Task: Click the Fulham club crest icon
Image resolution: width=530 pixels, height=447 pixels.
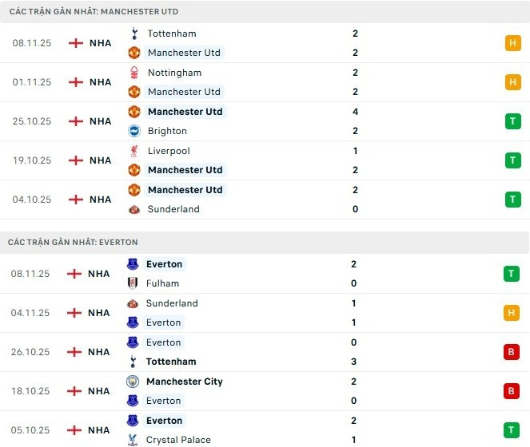Action: click(x=132, y=283)
